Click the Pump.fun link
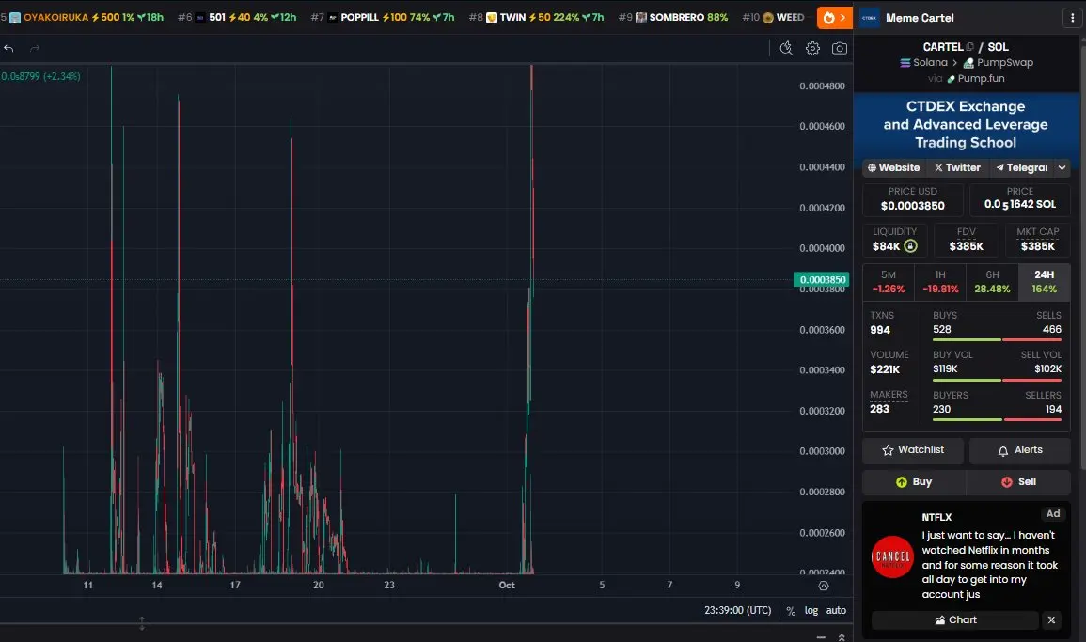The height and width of the screenshot is (642, 1086). (976, 78)
